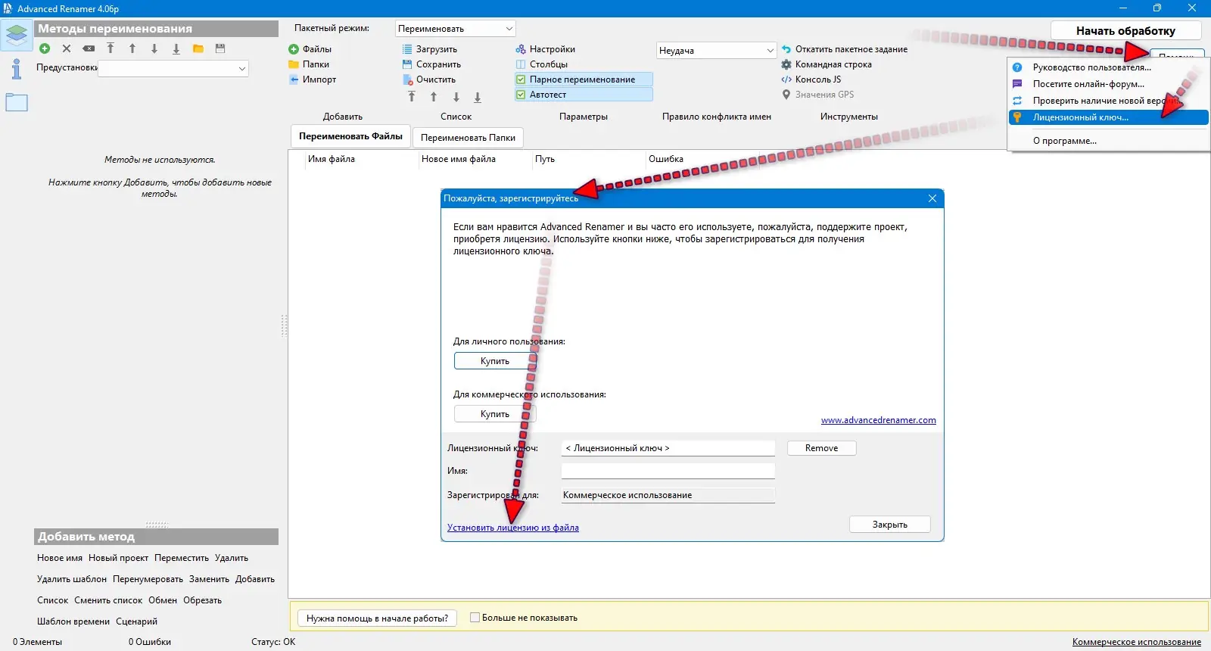Add the Новое имя method
The width and height of the screenshot is (1211, 651).
point(60,558)
